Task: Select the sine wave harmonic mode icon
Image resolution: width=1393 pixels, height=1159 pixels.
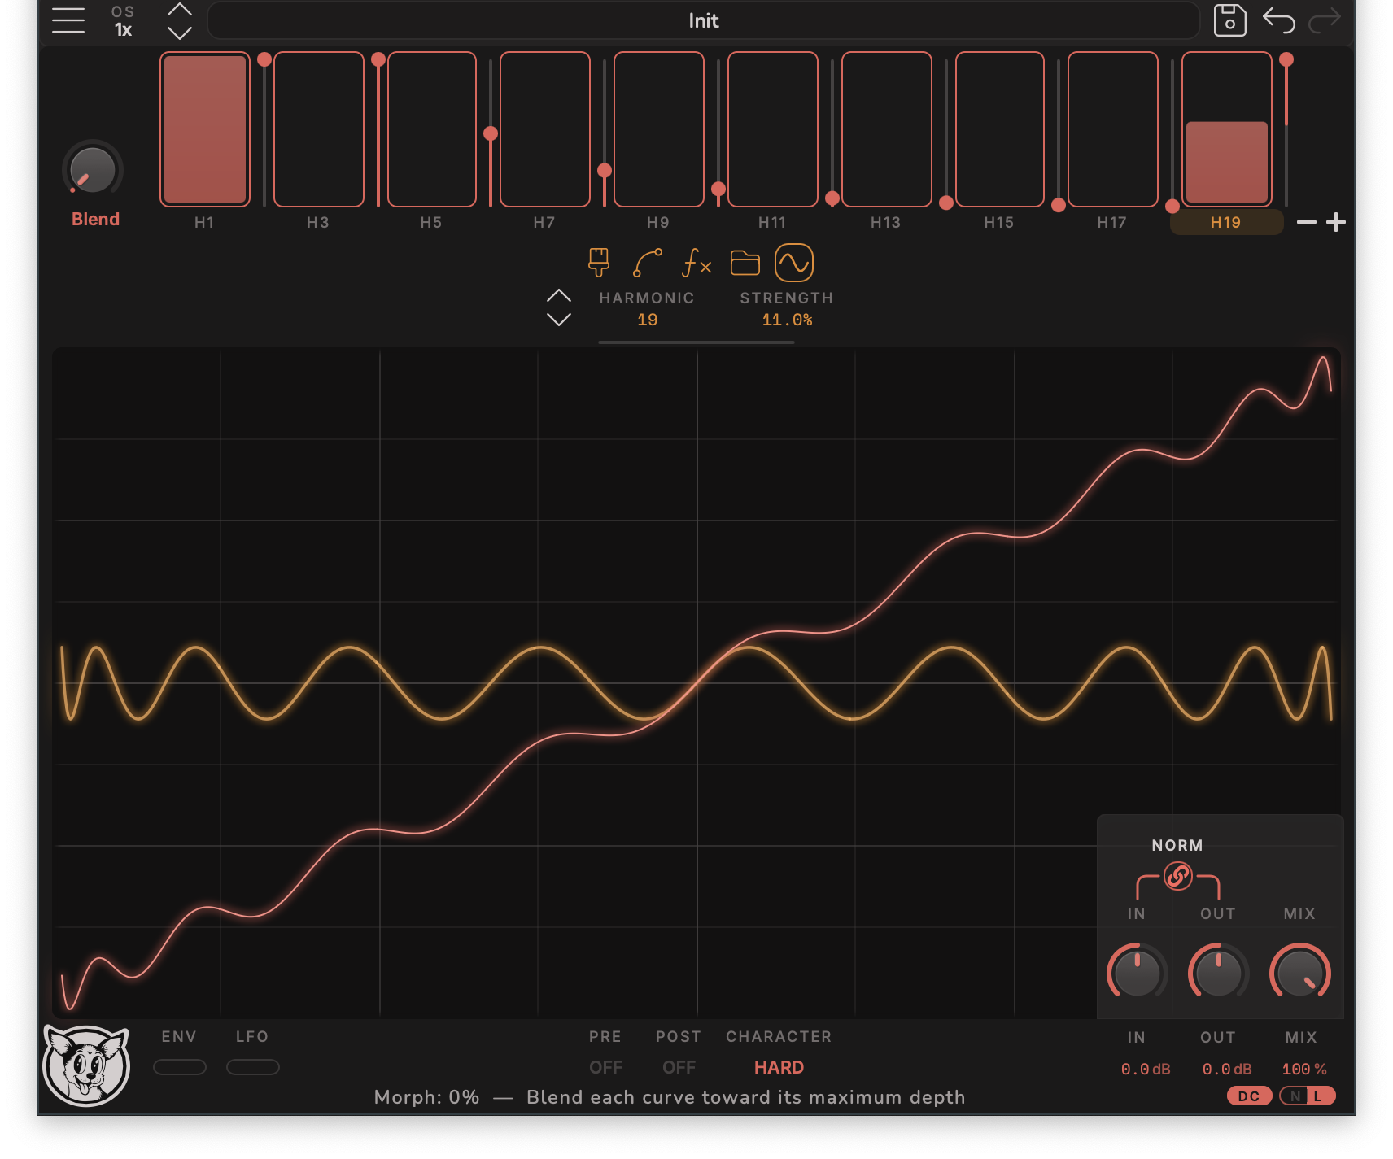Action: [793, 263]
